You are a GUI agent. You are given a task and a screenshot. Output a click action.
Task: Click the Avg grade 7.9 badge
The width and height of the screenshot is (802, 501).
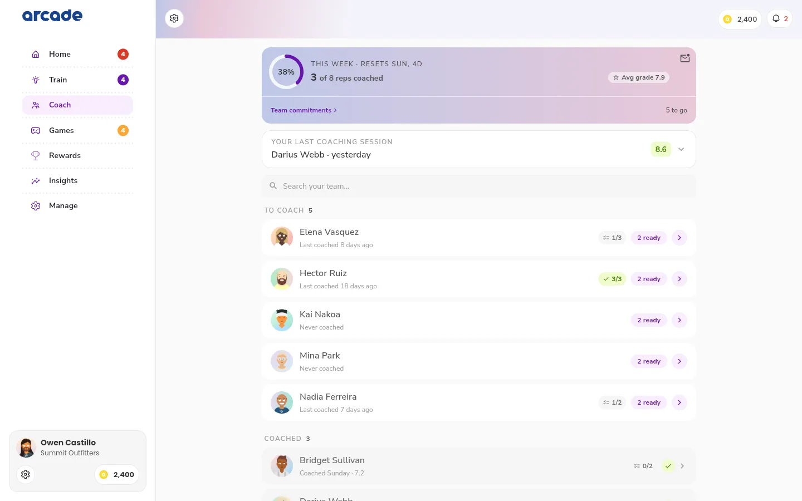[x=639, y=77]
